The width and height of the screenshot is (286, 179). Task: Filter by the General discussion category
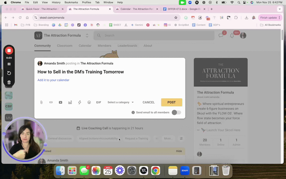pyautogui.click(x=60, y=138)
